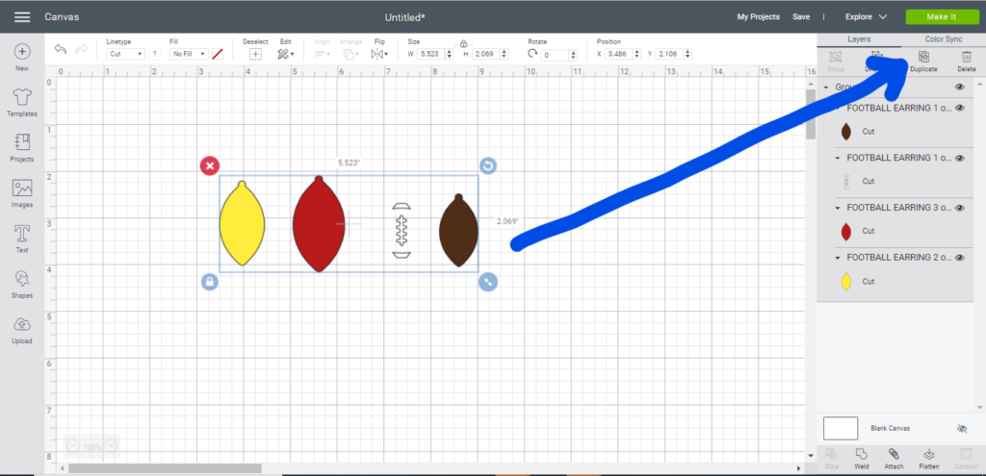Collapse the FOOTBALL EARRING 2 layer

[840, 258]
